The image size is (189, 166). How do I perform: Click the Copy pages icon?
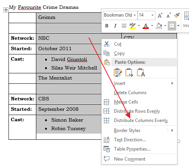(107, 53)
